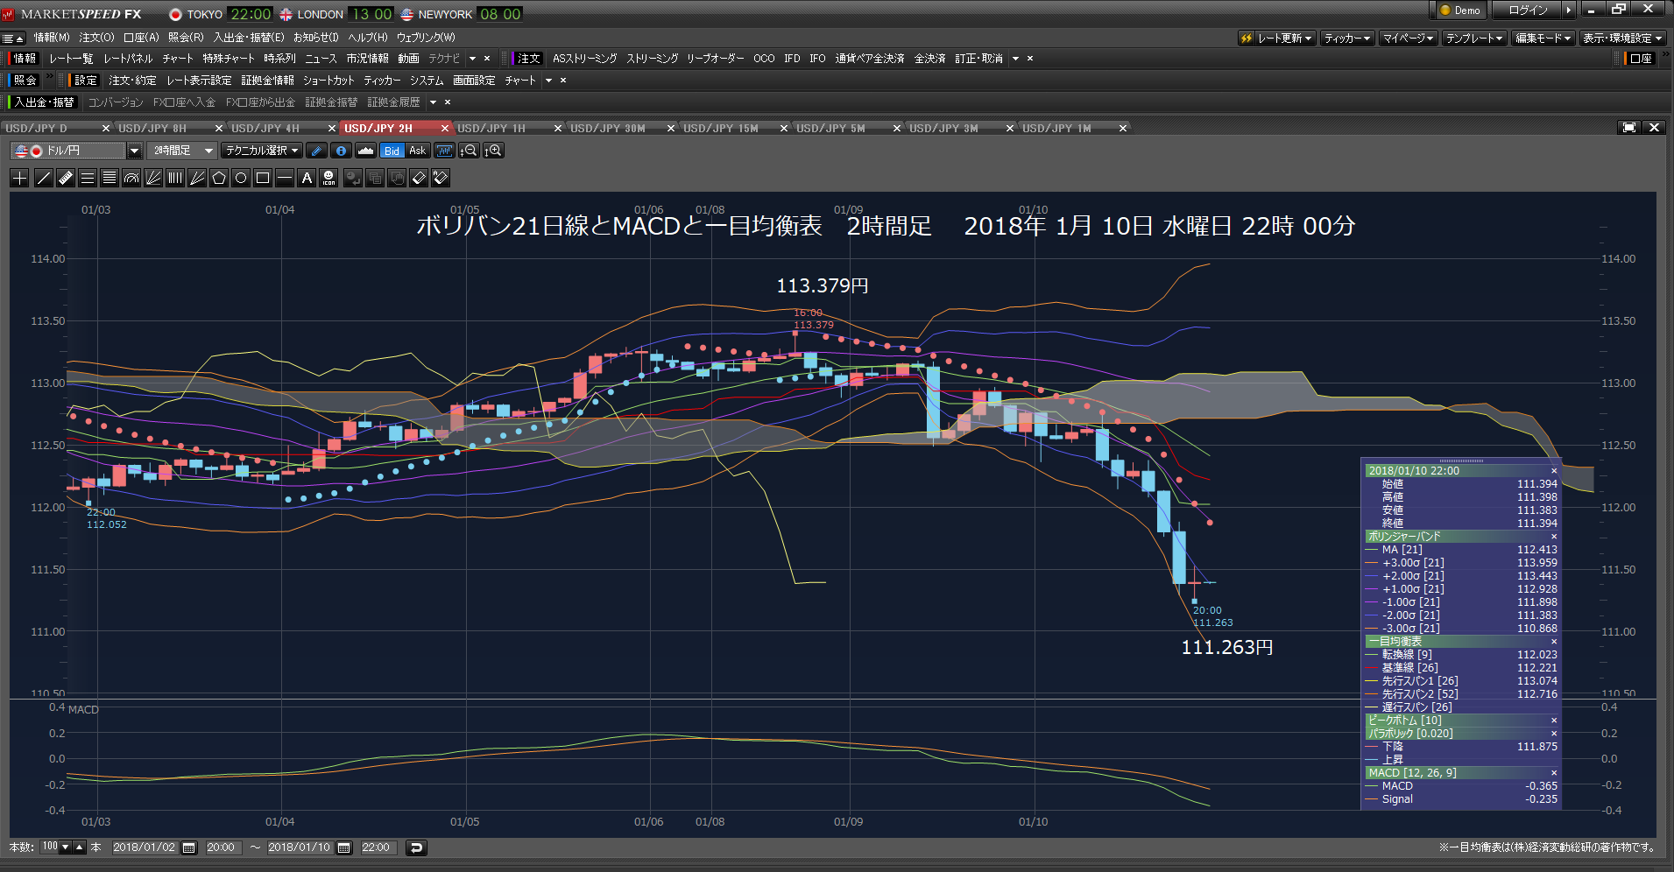Click the 口座 button at top right
The width and height of the screenshot is (1674, 872).
tap(1641, 59)
